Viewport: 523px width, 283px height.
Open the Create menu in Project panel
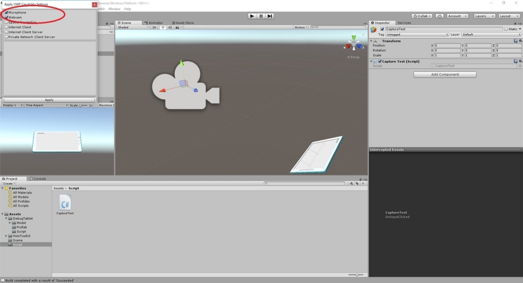(9, 184)
